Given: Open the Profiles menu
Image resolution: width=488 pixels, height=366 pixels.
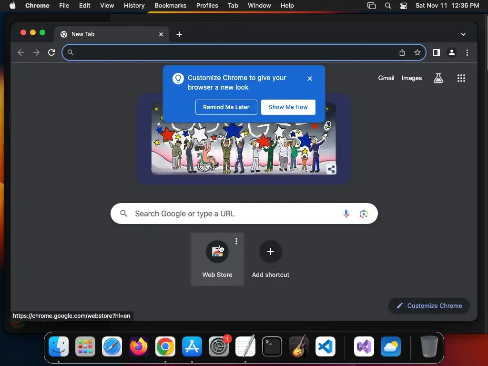Looking at the screenshot, I should pyautogui.click(x=207, y=5).
